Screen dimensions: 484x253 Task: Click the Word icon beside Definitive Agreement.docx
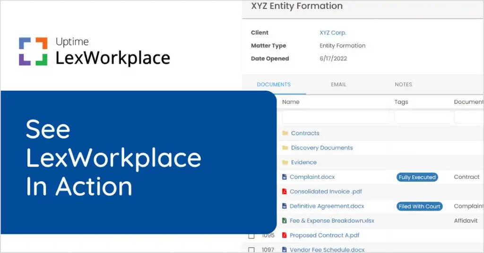(x=284, y=206)
